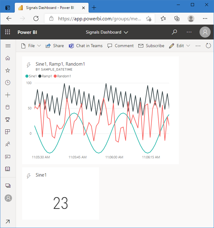Screen dimensions: 214x228
Task: View site information lock icon
Action: [51, 18]
